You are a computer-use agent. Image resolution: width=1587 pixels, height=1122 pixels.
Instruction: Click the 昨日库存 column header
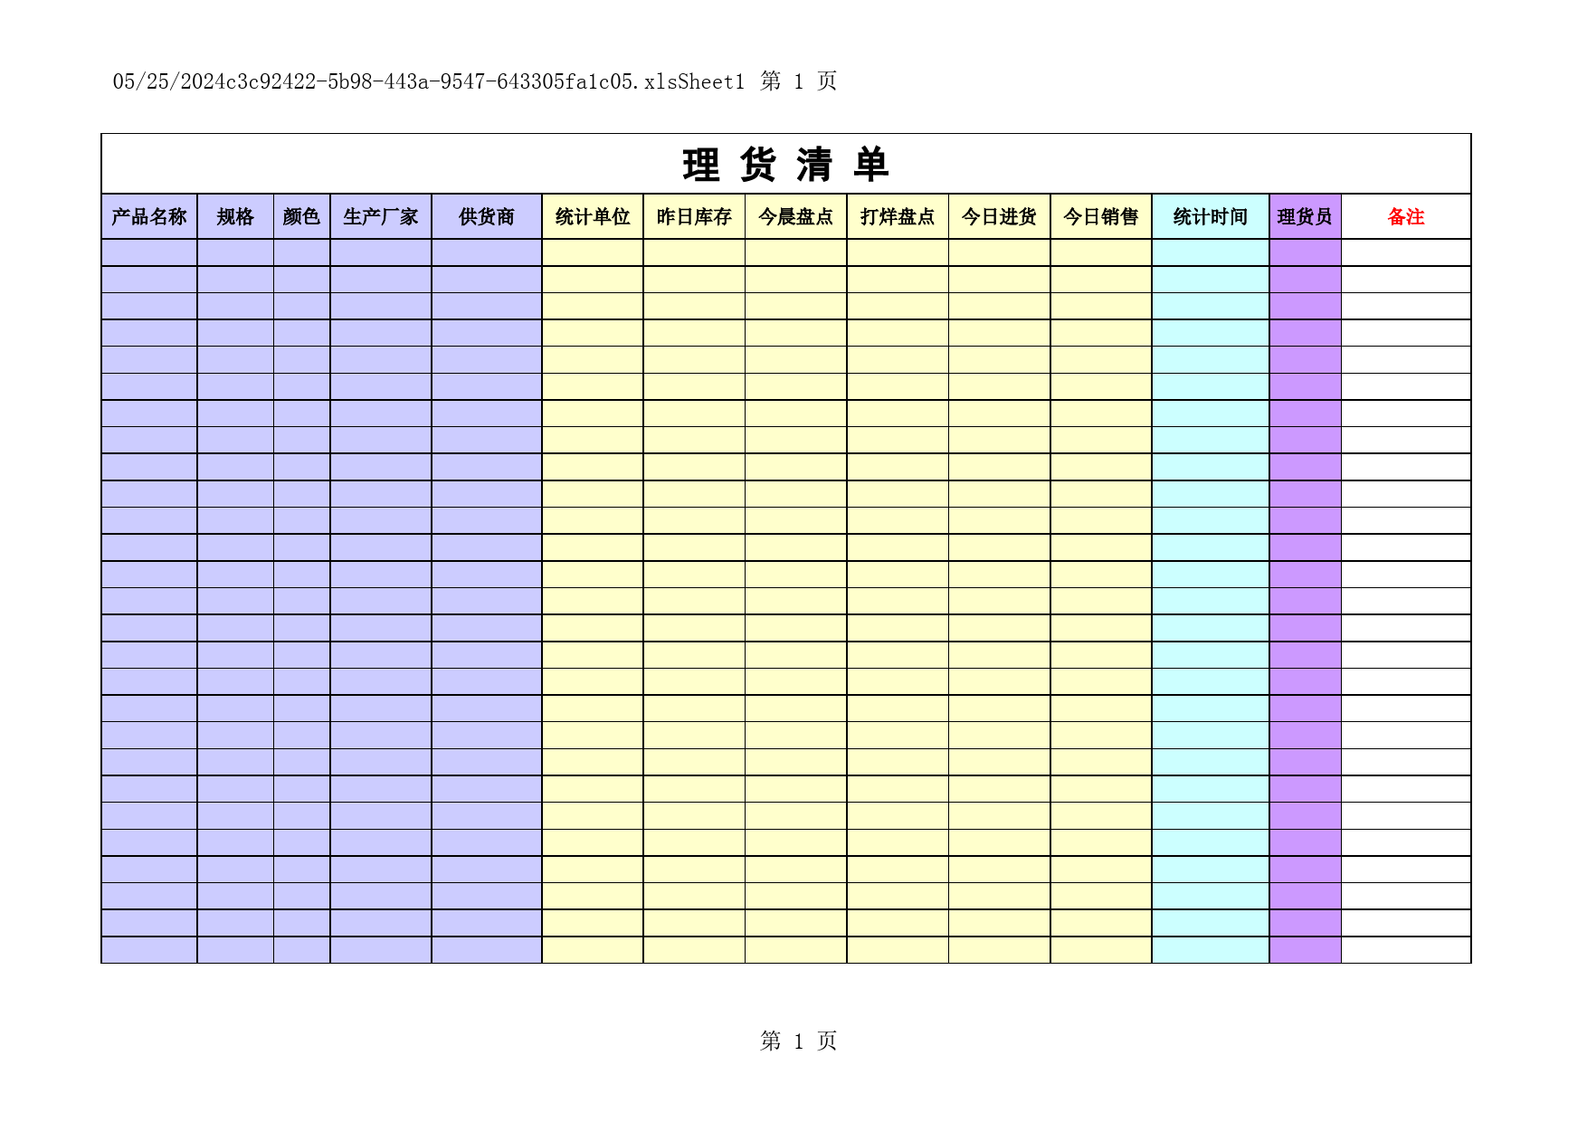[694, 216]
